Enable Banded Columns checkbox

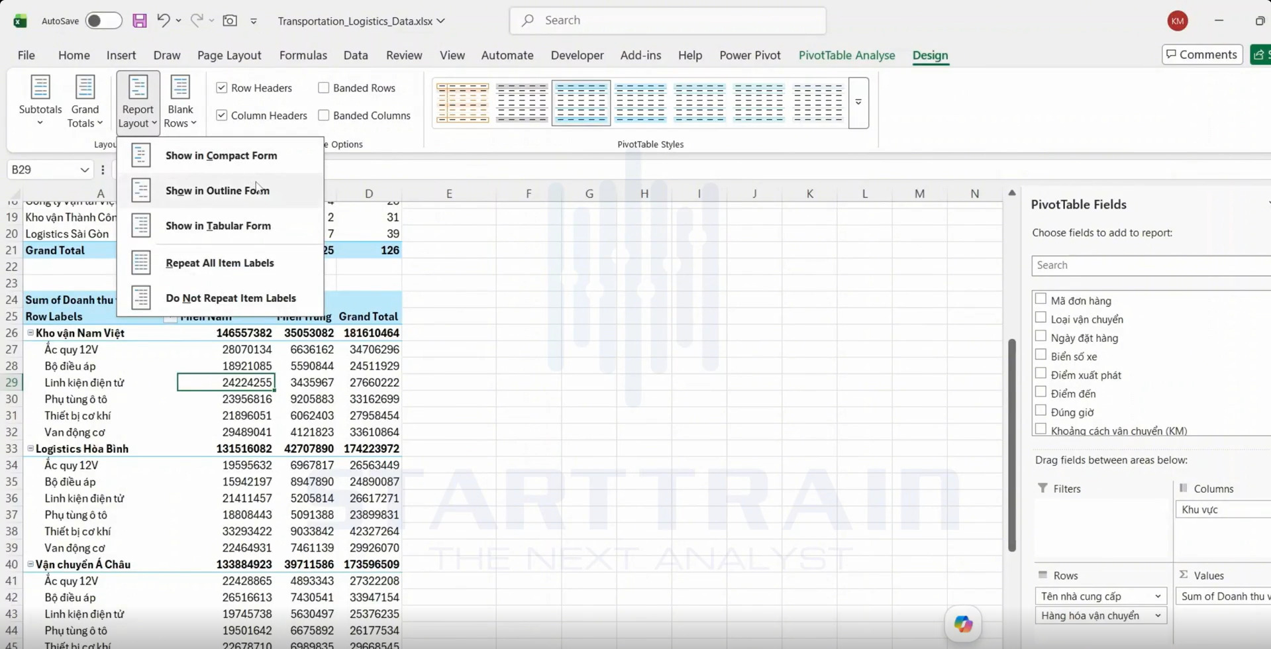[323, 115]
